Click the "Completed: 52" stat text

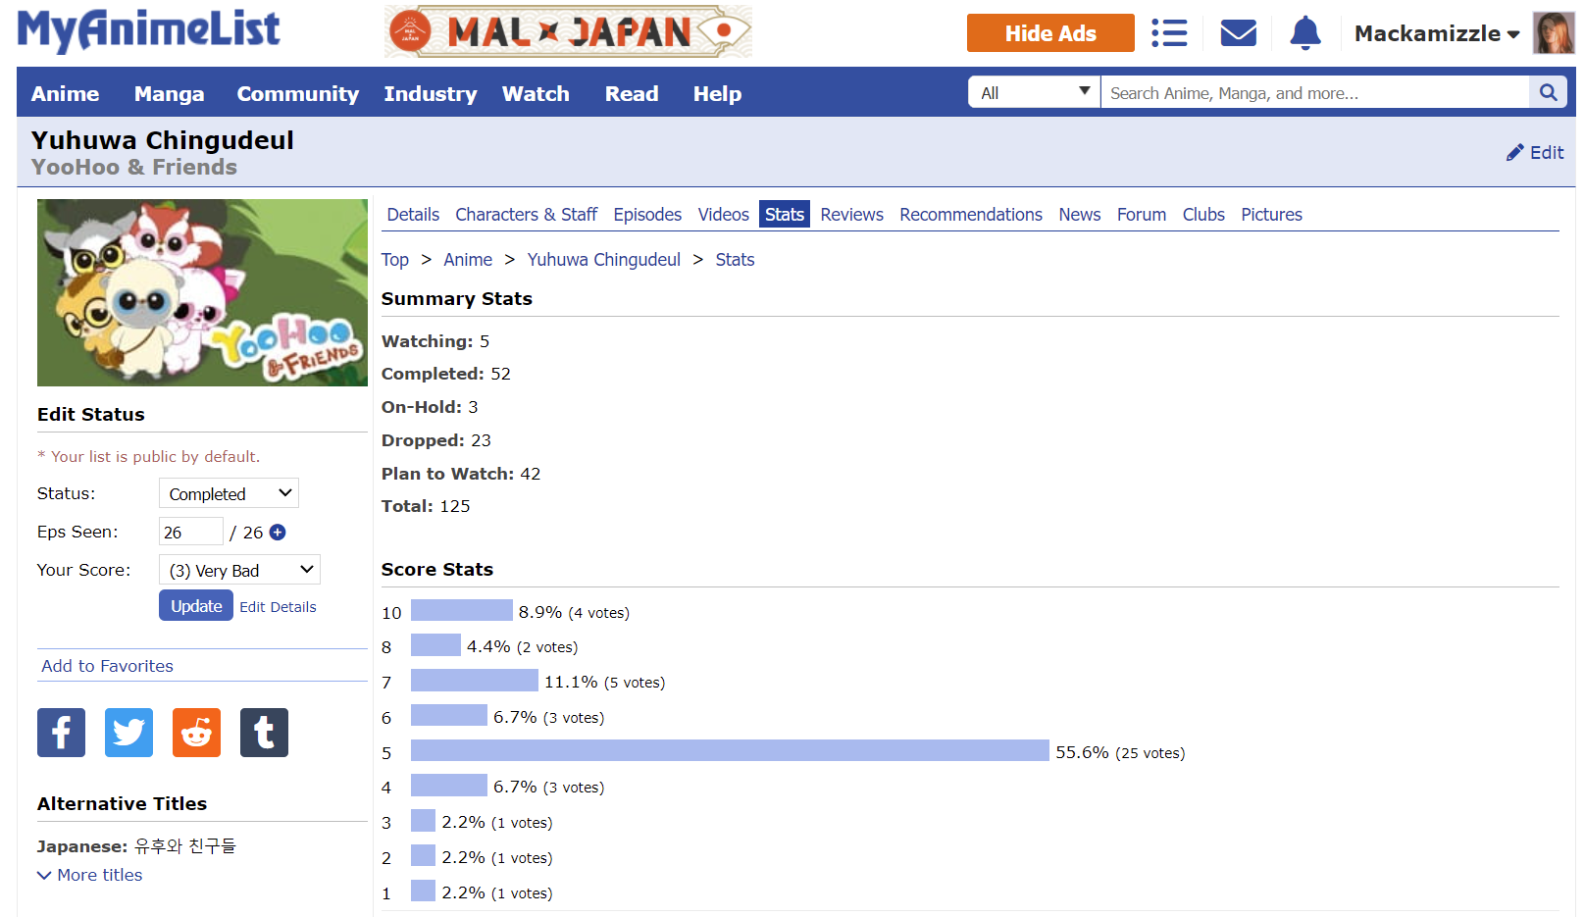(x=446, y=374)
